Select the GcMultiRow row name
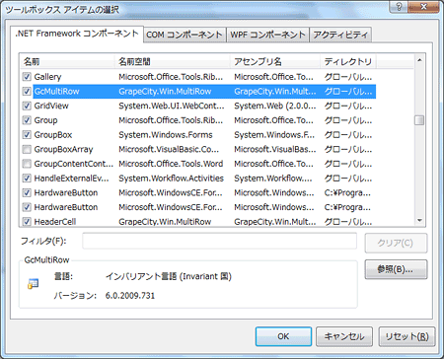The image size is (444, 359). point(57,92)
